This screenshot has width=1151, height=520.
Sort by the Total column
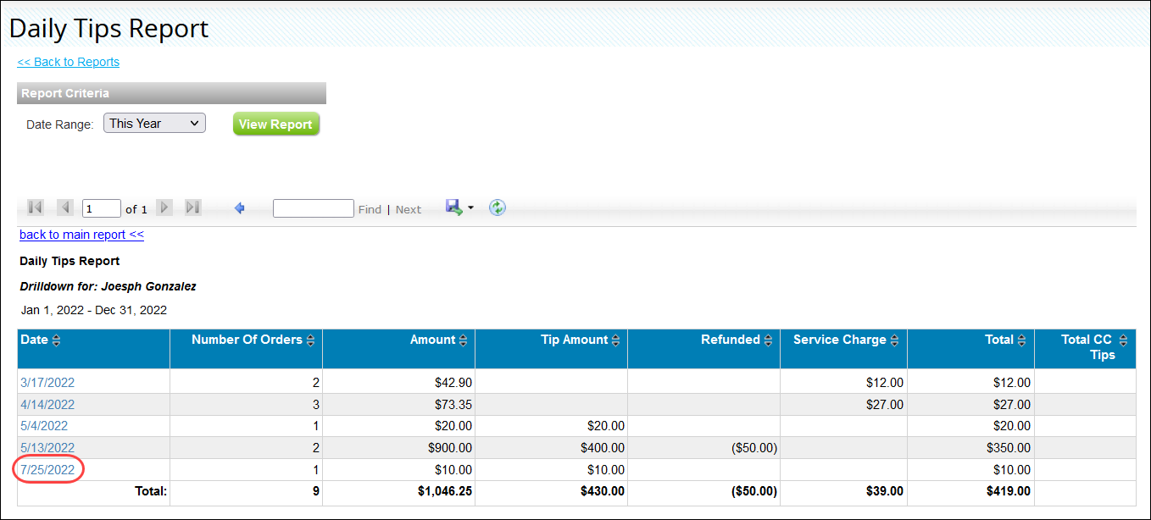[1022, 340]
